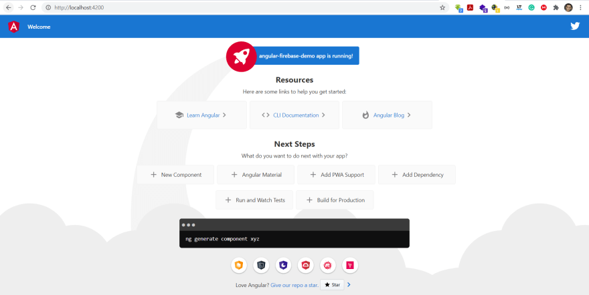Click the green download arrow extension icon

458,7
